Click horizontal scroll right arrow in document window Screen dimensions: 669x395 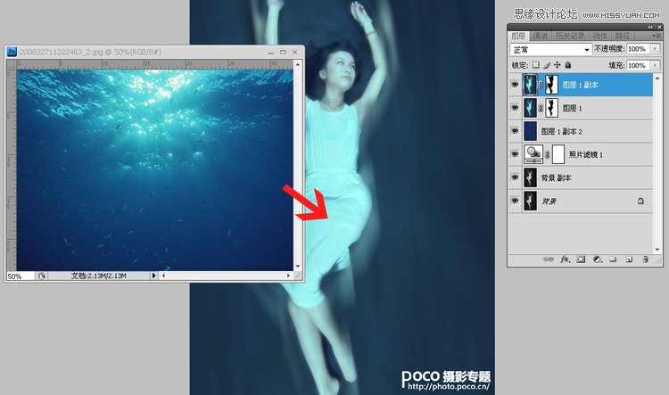289,276
